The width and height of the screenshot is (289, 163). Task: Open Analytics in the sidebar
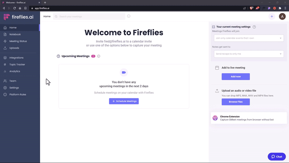click(20, 71)
